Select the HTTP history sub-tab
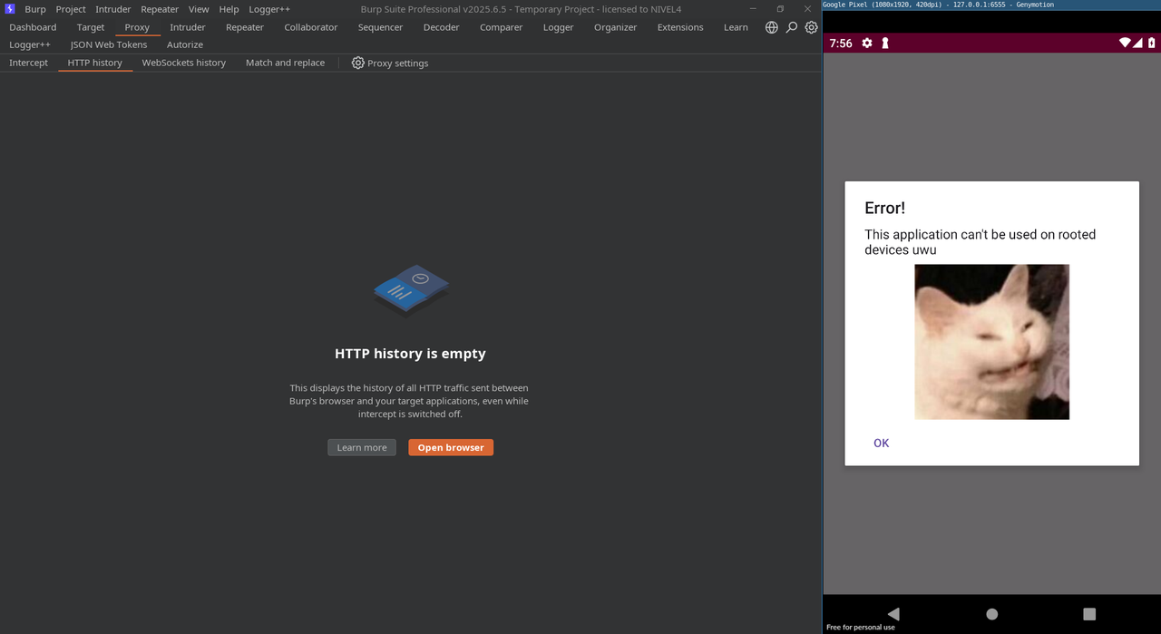Screen dimensions: 1161x634 click(95, 63)
